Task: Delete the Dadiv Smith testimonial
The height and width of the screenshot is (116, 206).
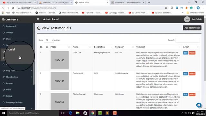Action: [x=192, y=74]
